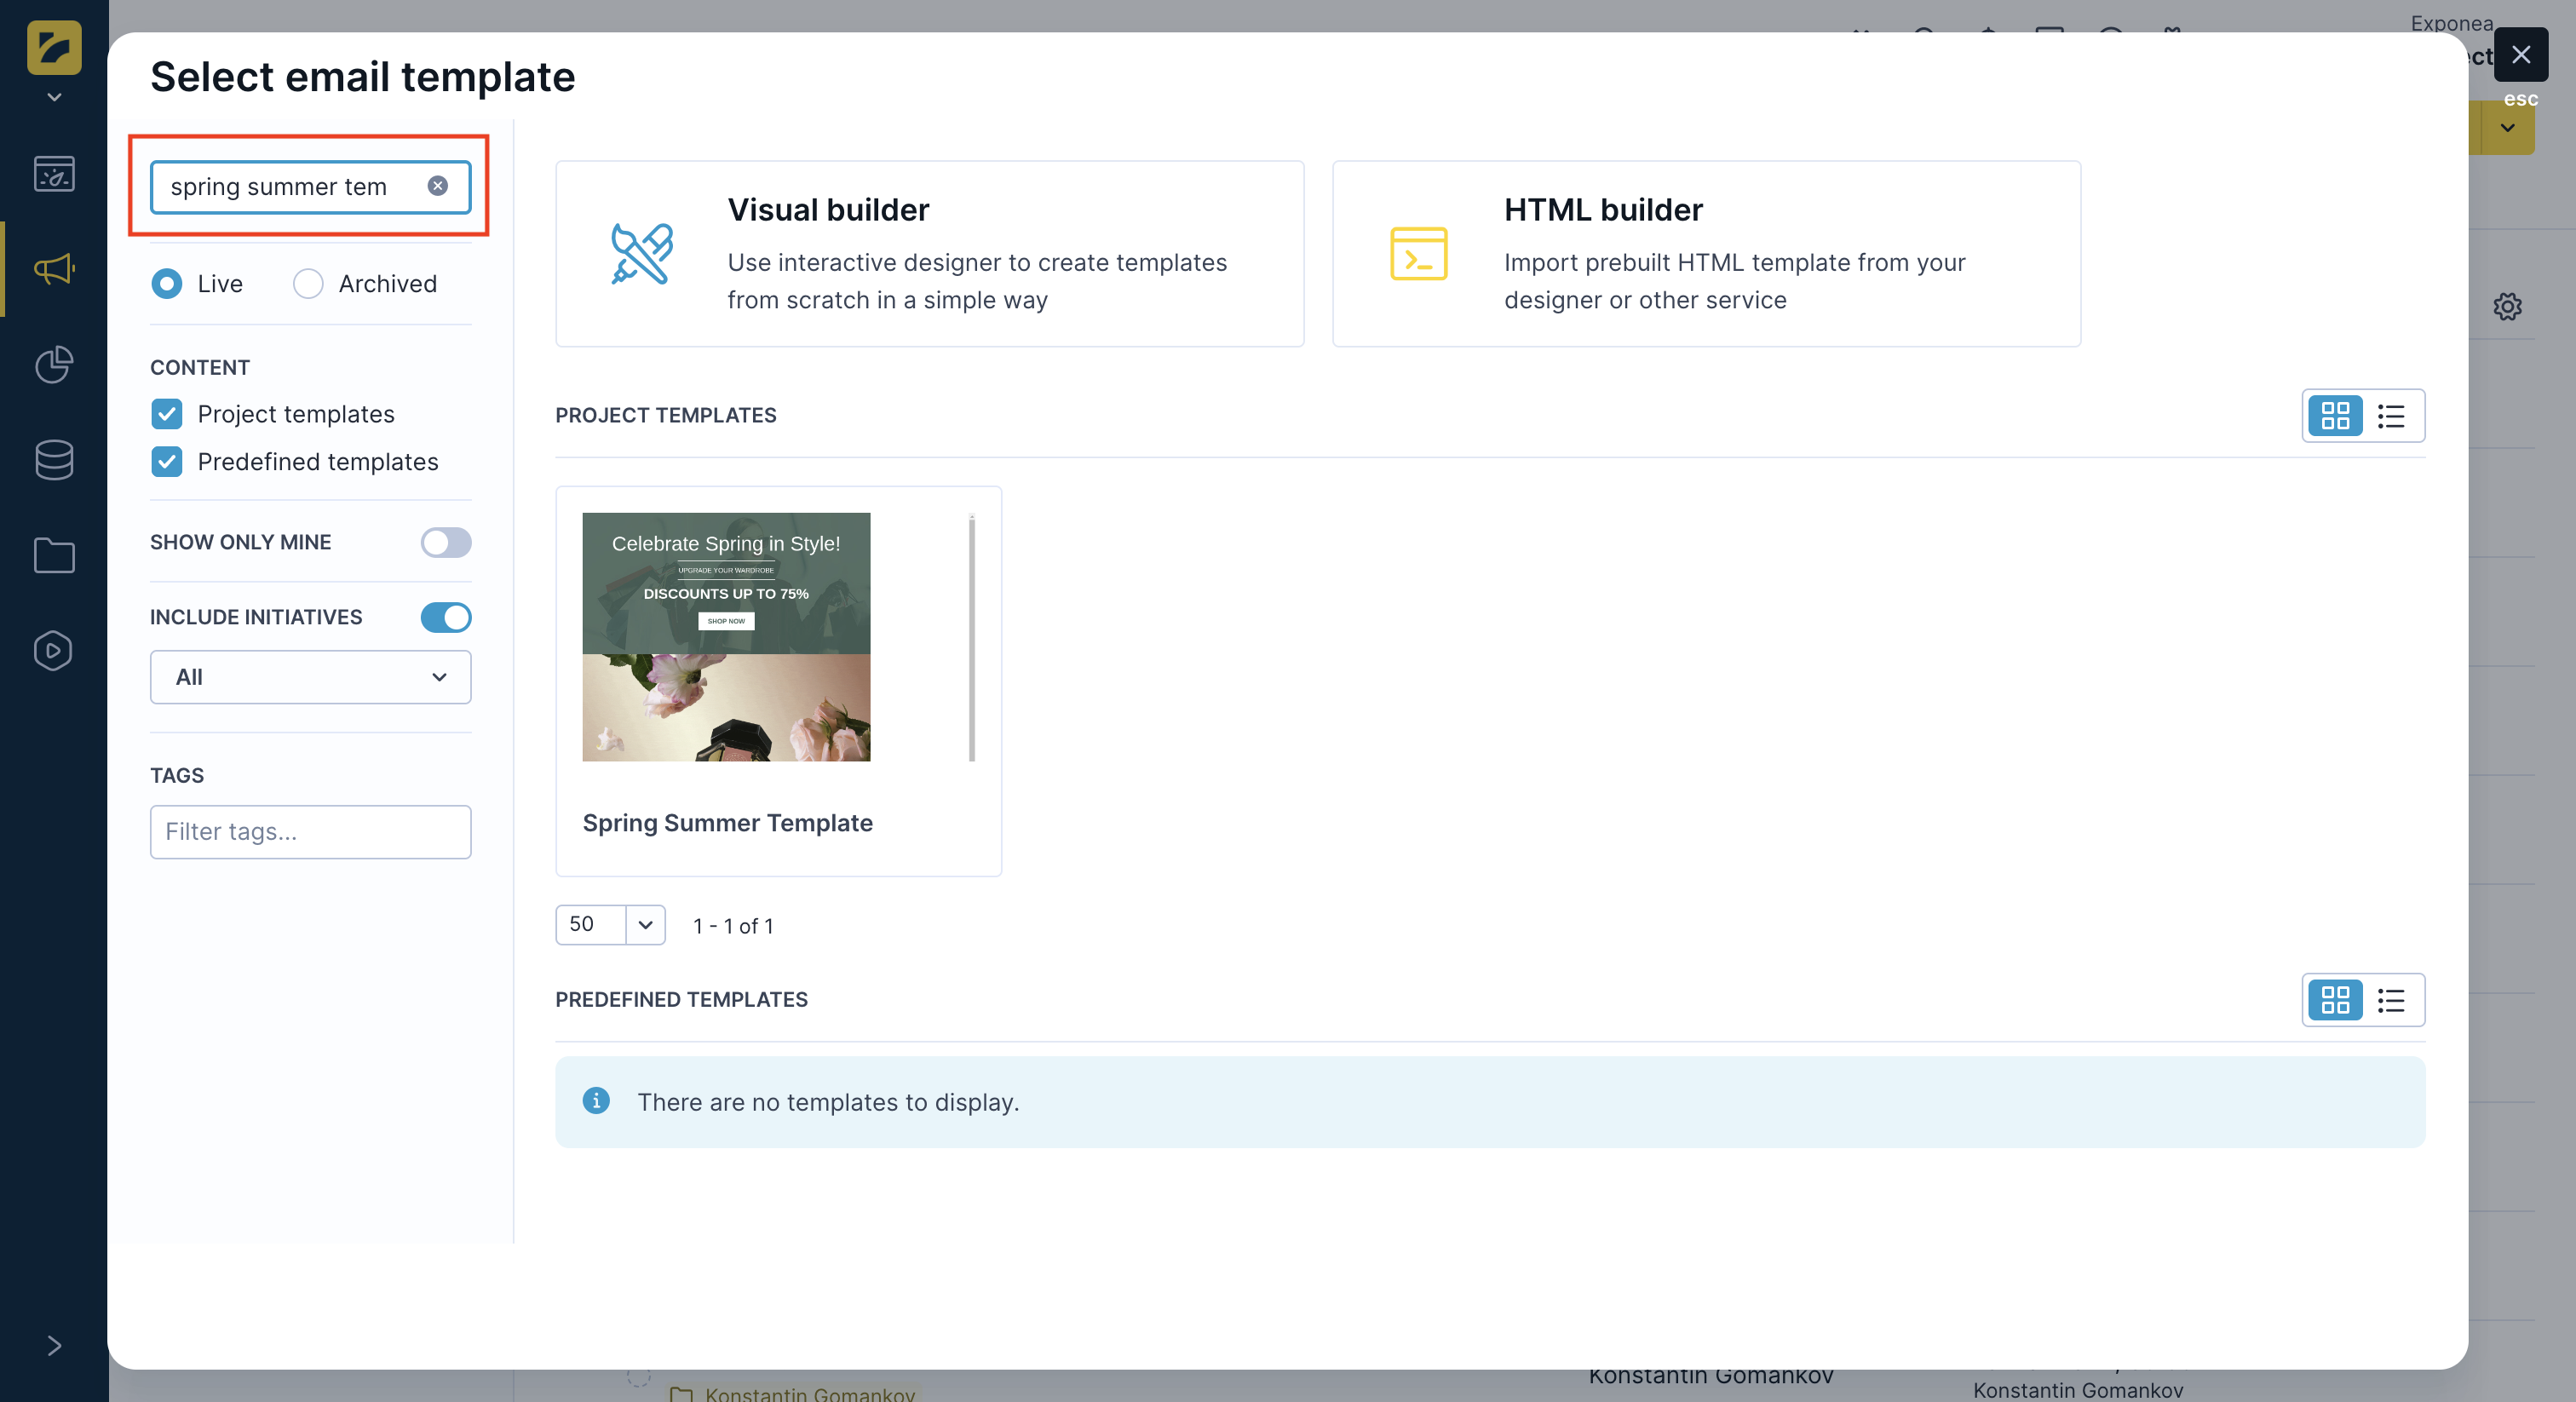Click the Filter tags input field
Screen dimensions: 2576x1402
[310, 832]
